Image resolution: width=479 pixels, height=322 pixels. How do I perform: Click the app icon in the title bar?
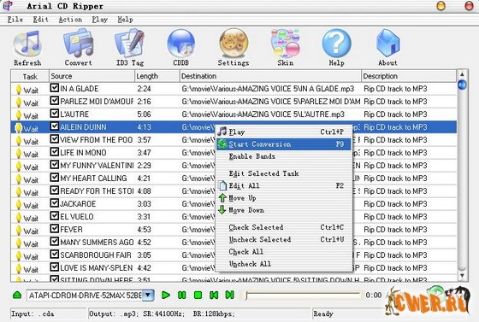(9, 5)
